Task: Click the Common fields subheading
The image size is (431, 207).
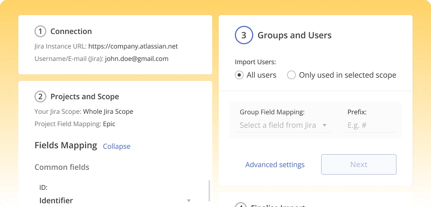Action: [x=62, y=167]
